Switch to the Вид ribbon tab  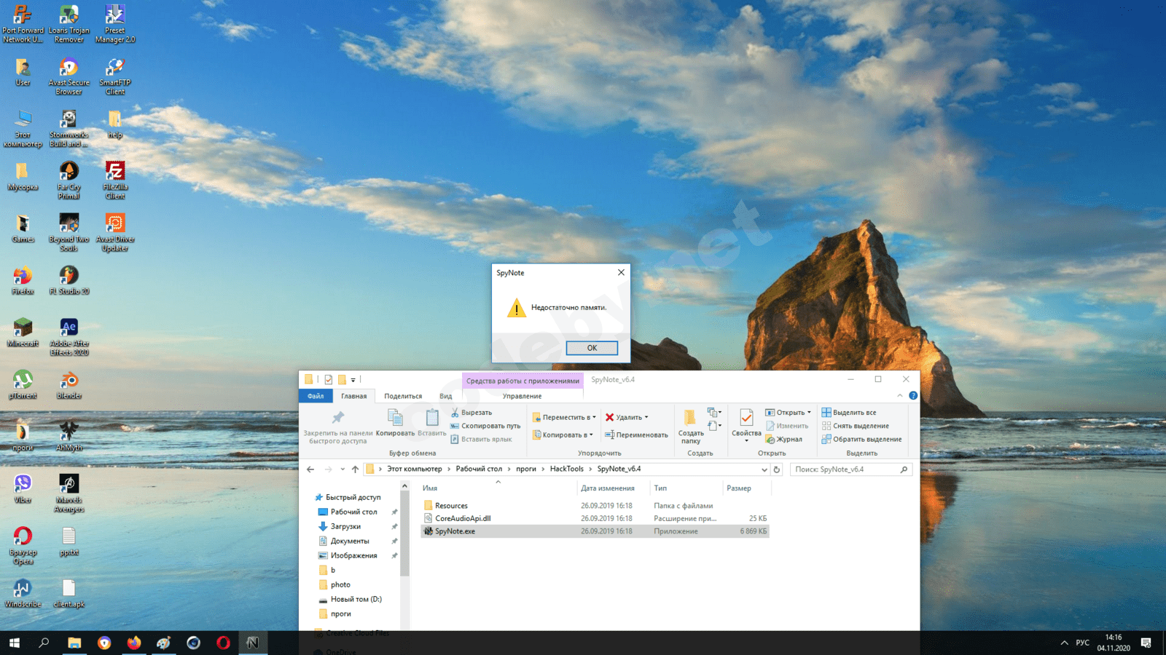tap(445, 397)
